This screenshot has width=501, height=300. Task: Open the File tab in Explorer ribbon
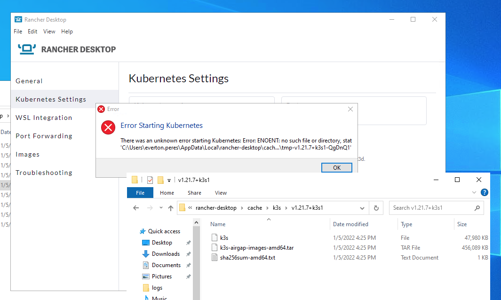pos(140,193)
